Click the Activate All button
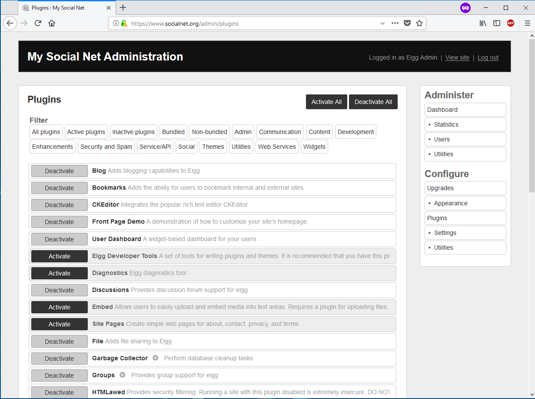The width and height of the screenshot is (535, 399). [x=326, y=102]
